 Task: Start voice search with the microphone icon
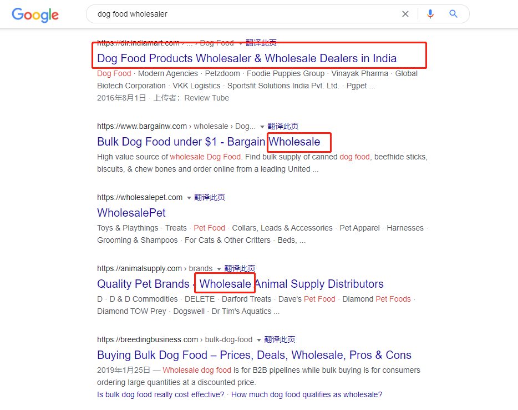pyautogui.click(x=430, y=14)
